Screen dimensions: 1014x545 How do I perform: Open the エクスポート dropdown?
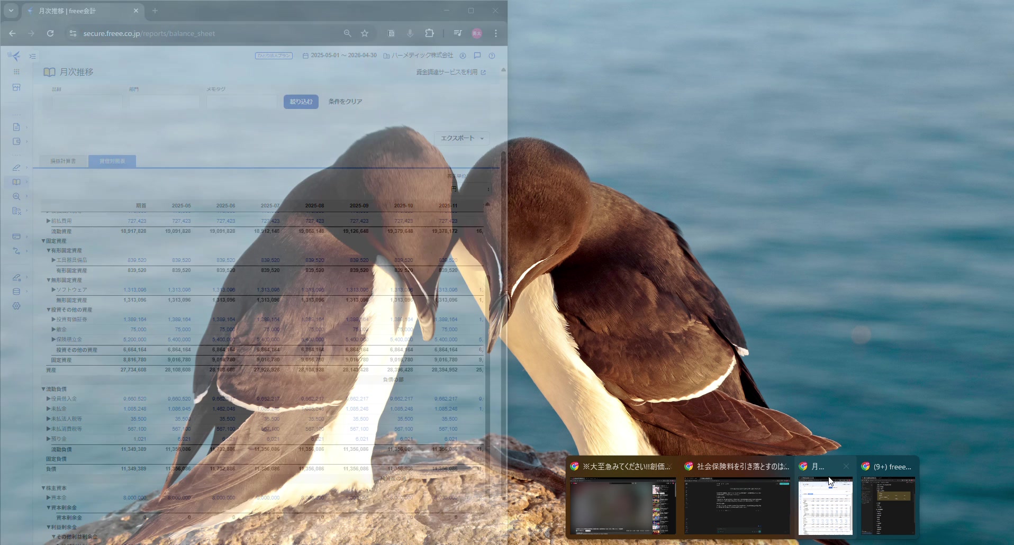coord(462,138)
